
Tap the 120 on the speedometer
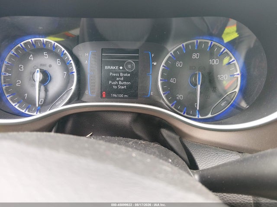222,77
